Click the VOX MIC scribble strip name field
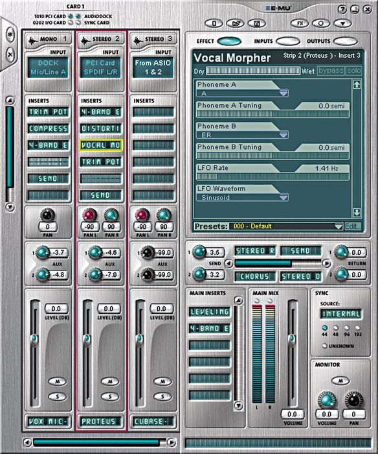The height and width of the screenshot is (454, 378). point(48,422)
